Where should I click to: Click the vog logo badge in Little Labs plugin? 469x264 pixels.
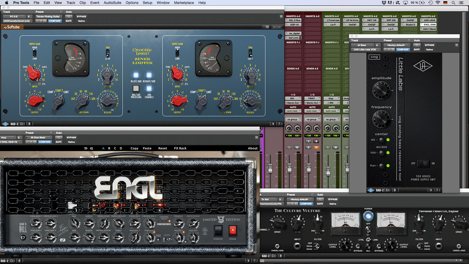click(x=374, y=56)
